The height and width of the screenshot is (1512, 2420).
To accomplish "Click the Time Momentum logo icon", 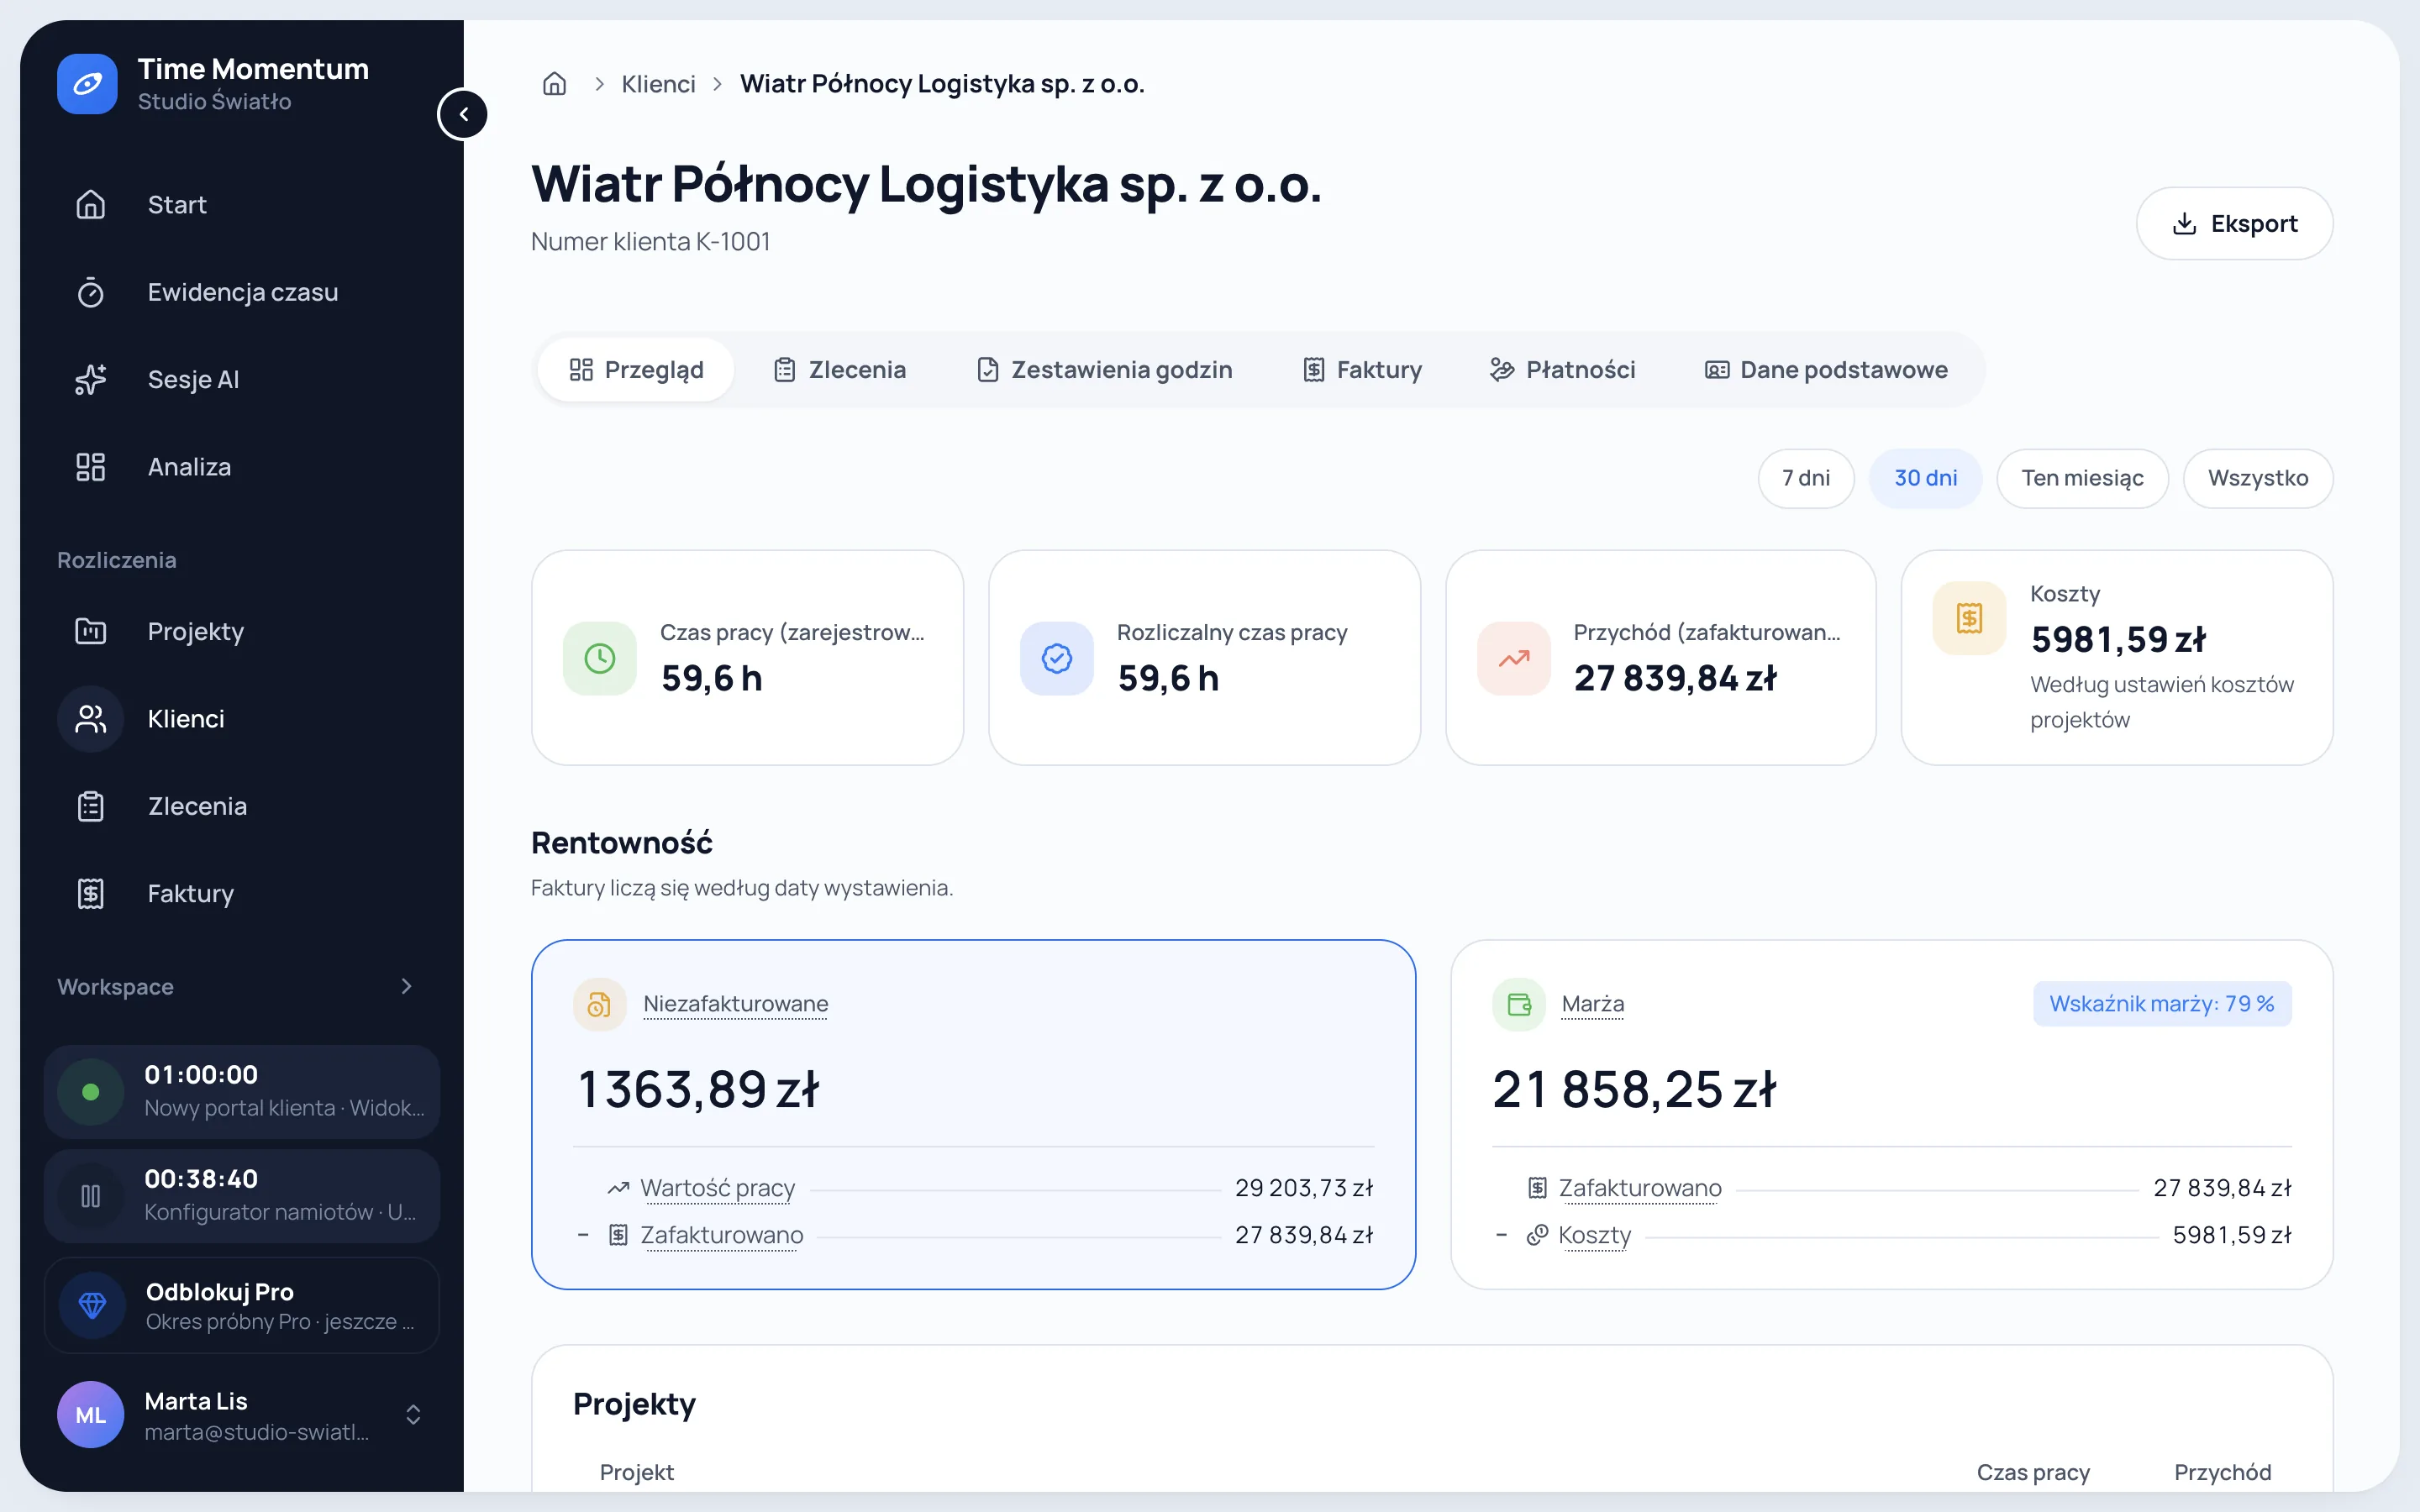I will 87,84.
